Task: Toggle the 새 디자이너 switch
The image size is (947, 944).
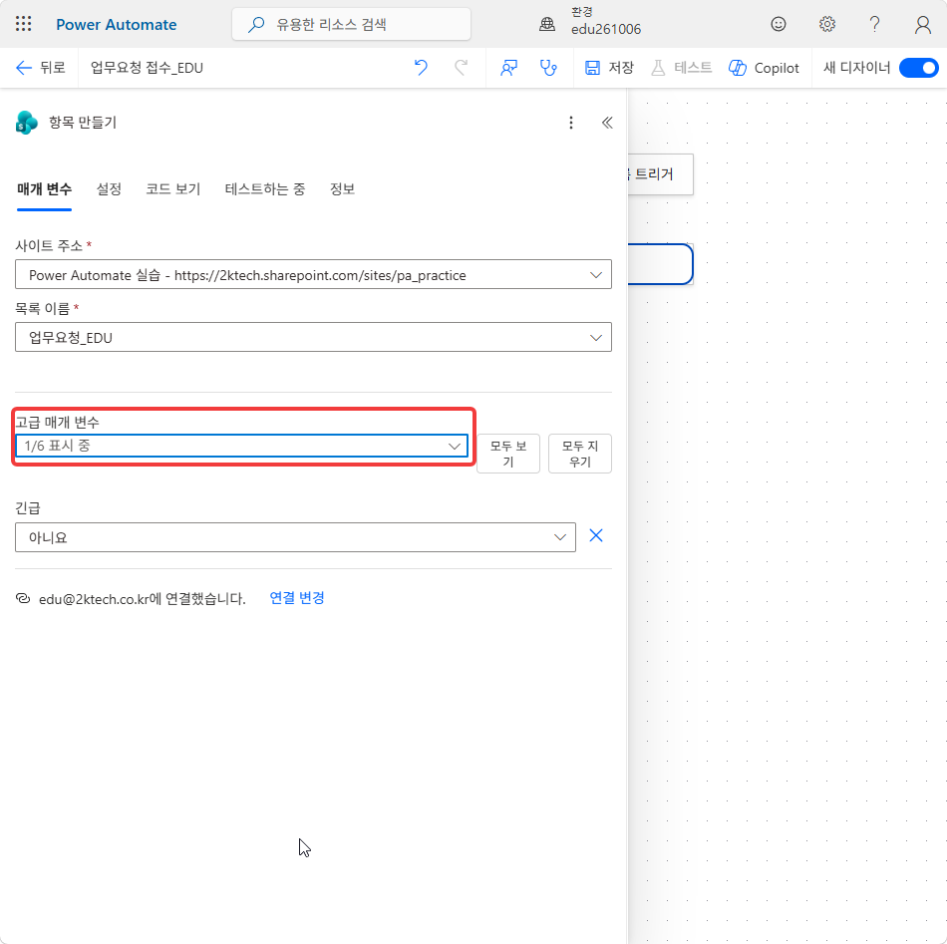Action: [918, 68]
